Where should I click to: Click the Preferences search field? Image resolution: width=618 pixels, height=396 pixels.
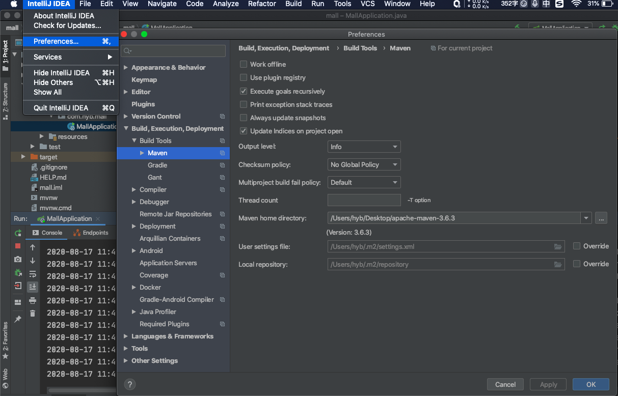(174, 51)
